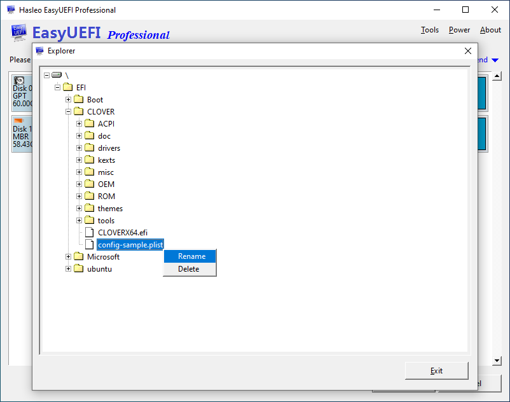Click the OEM folder icon
This screenshot has height=402, width=510.
click(x=89, y=183)
